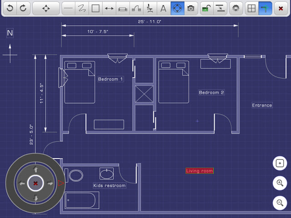This screenshot has height=218, width=291.
Task: Select the freehand sketch tool
Action: click(x=82, y=8)
